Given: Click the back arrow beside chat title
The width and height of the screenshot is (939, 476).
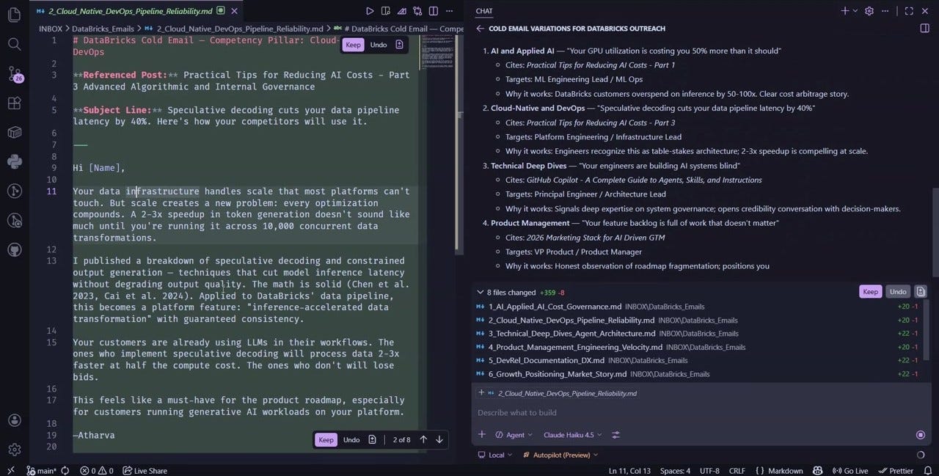Looking at the screenshot, I should click(480, 29).
